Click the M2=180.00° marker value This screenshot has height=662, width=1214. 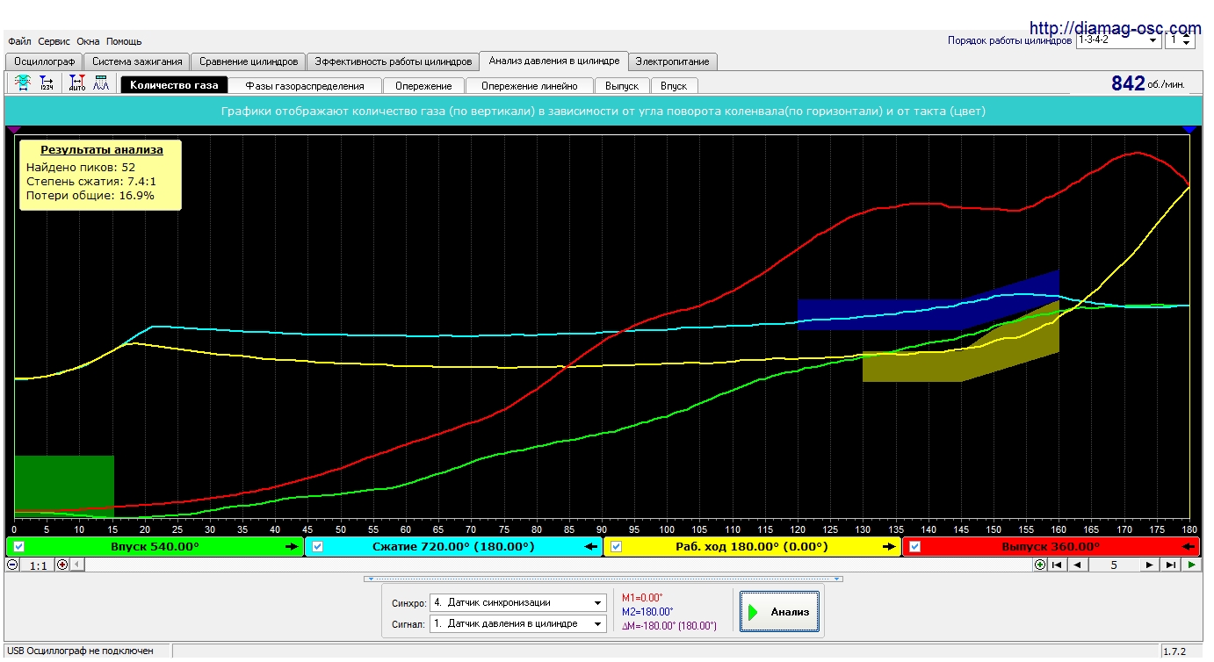(647, 611)
